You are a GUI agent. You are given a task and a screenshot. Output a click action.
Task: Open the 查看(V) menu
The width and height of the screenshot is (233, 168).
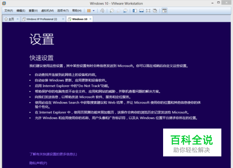(33, 11)
